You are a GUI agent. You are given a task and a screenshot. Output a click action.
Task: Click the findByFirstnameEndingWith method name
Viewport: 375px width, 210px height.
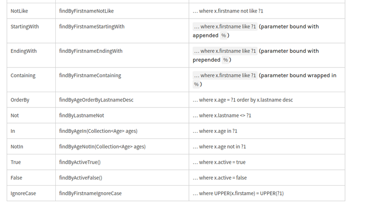90,51
